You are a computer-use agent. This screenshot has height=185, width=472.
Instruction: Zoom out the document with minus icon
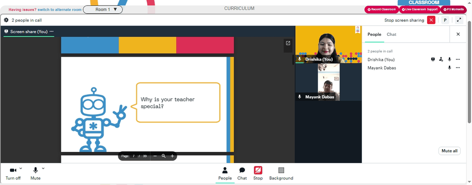coord(155,156)
